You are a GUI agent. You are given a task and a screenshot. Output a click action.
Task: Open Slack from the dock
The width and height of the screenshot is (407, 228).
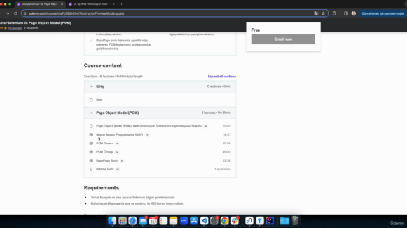click(x=235, y=220)
